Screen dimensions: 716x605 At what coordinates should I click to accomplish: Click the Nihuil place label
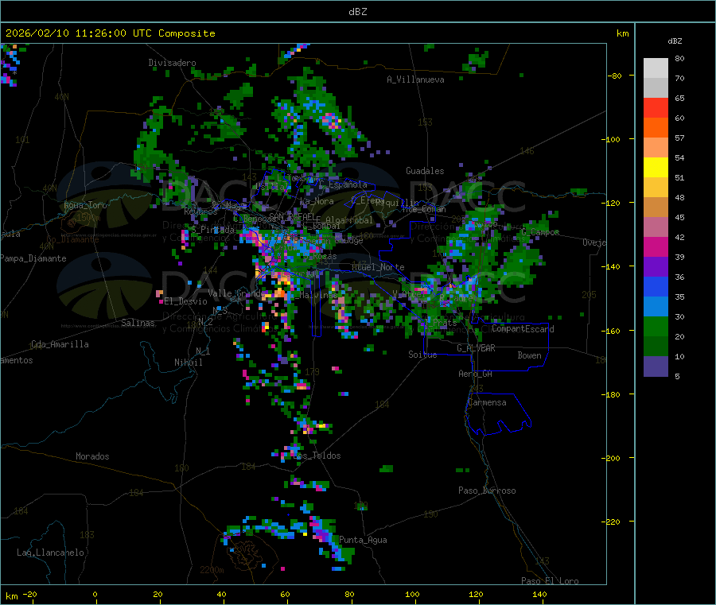[x=189, y=363]
